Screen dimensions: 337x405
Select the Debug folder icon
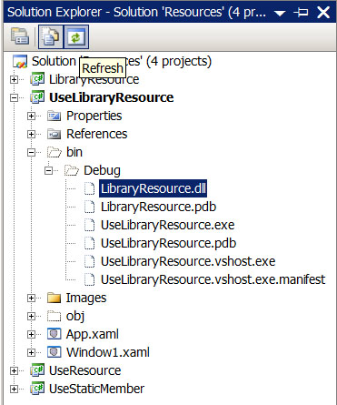click(72, 170)
